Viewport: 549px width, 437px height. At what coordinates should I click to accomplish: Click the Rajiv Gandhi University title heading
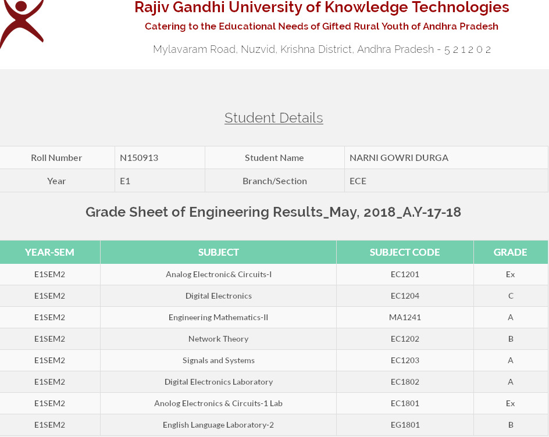tap(322, 8)
